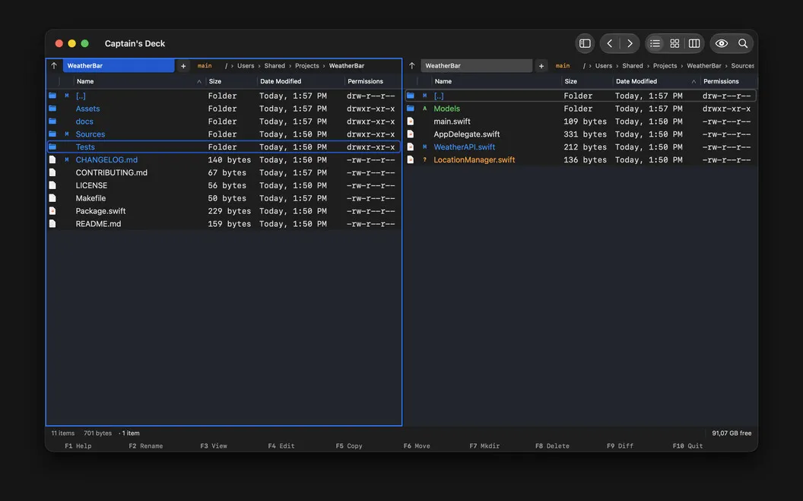
Task: Select CONTRIBUTING.md file name
Action: click(x=112, y=172)
